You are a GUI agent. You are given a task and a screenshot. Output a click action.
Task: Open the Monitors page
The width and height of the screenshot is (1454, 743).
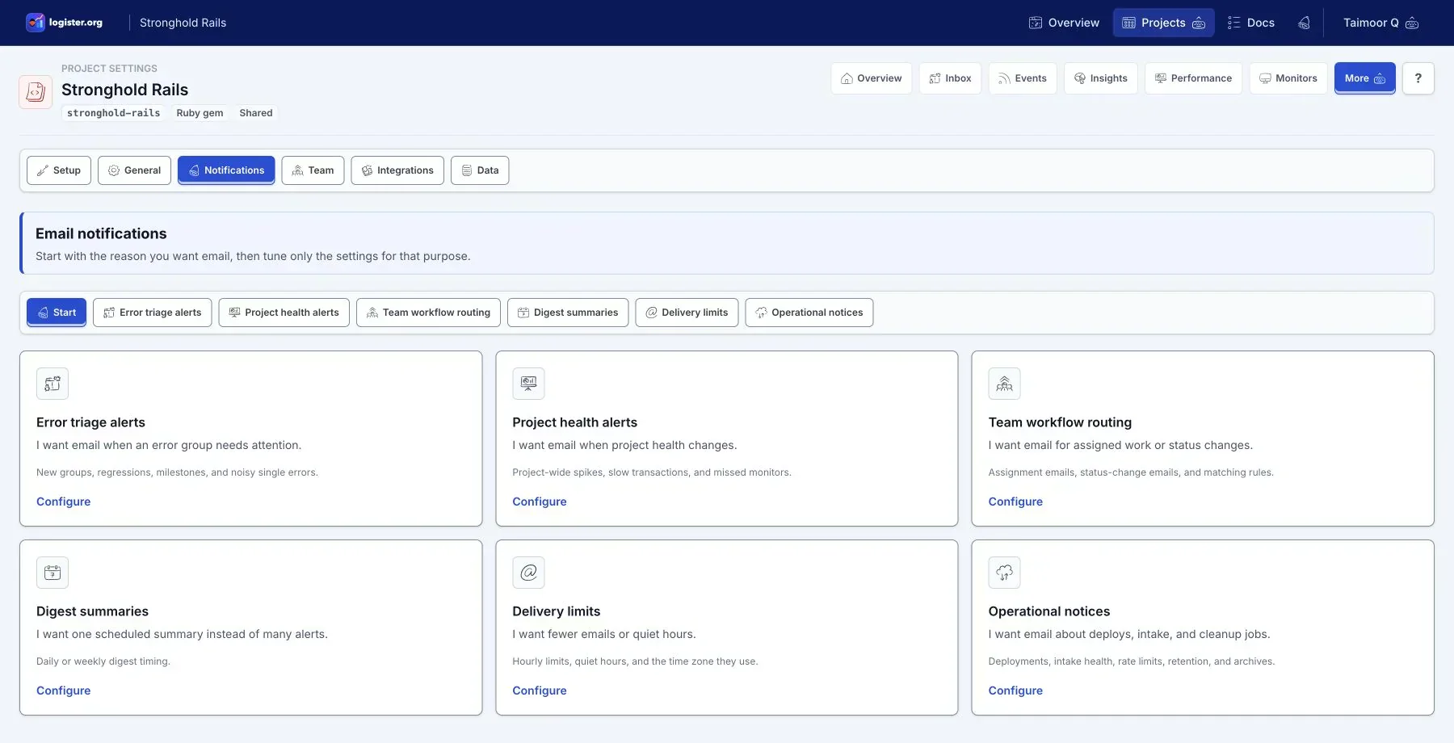coord(1288,78)
